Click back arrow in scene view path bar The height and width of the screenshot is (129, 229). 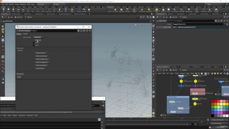click(x=3, y=17)
